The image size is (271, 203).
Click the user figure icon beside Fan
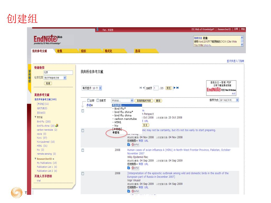[x=97, y=29]
